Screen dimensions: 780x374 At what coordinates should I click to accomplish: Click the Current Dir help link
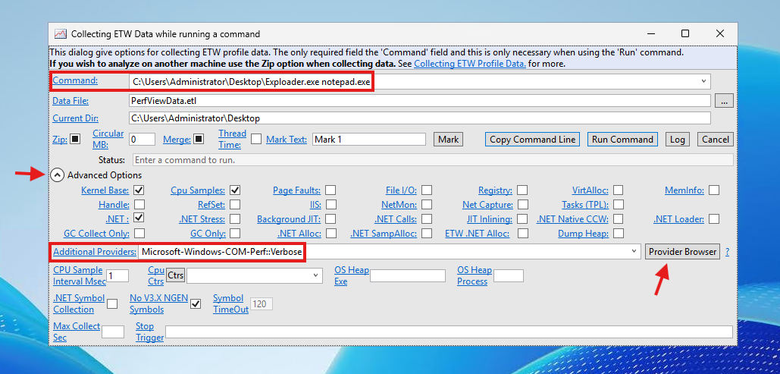(76, 118)
